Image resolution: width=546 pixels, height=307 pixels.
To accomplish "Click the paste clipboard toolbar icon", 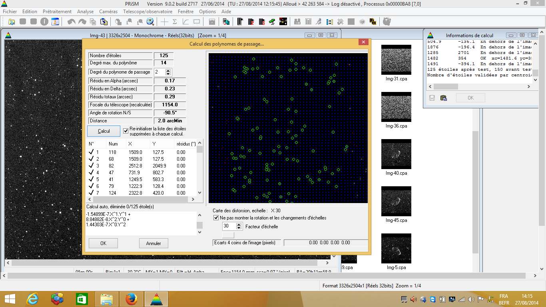I will point(104,22).
